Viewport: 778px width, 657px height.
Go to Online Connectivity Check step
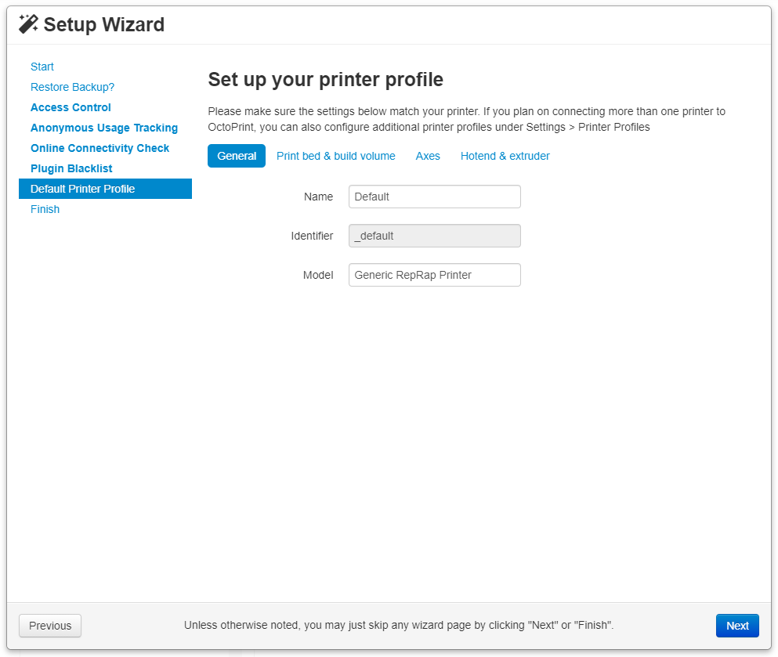click(x=100, y=148)
